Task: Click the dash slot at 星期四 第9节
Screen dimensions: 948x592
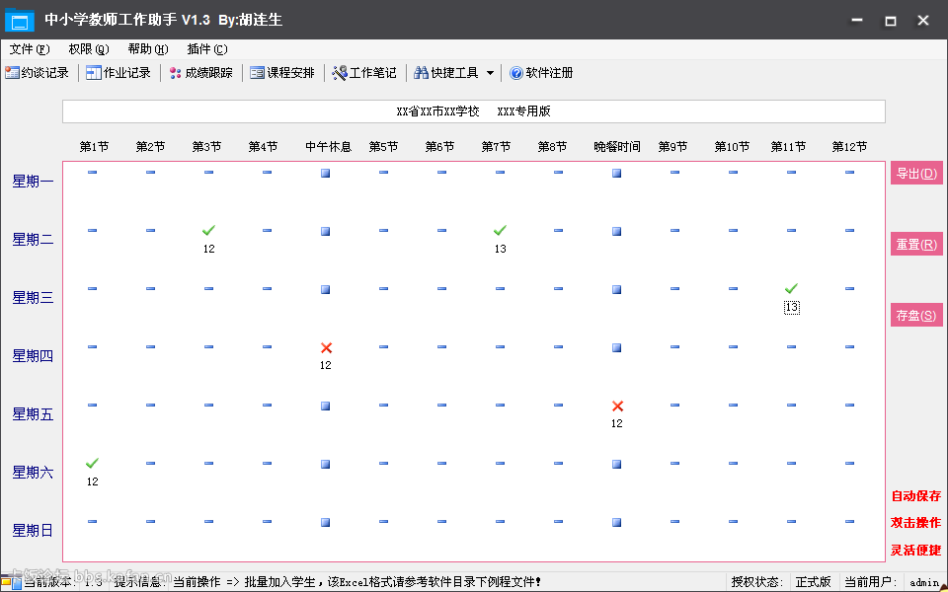Action: [674, 346]
